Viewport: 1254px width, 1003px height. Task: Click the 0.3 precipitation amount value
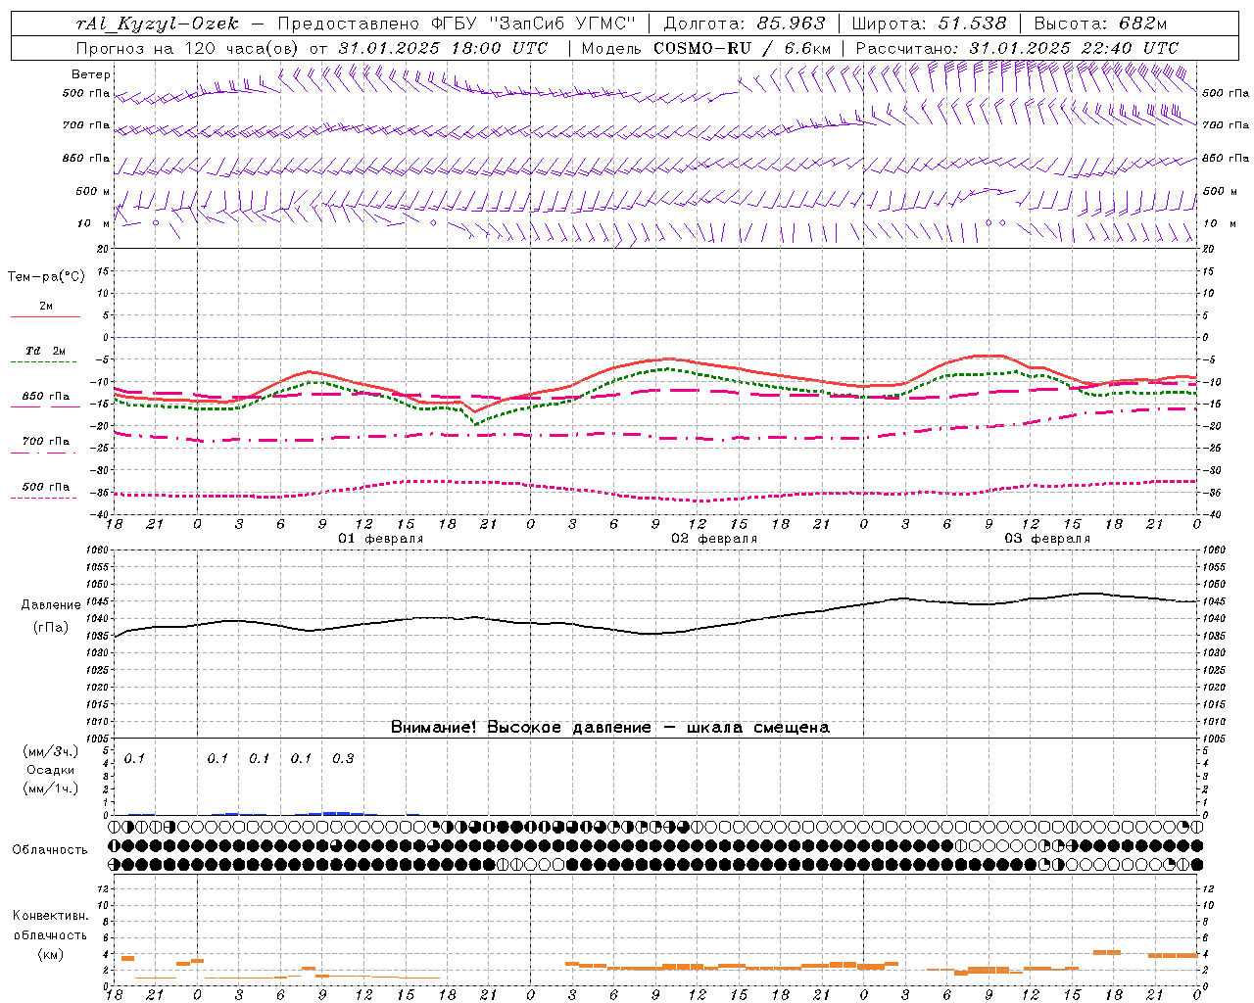[x=343, y=758]
